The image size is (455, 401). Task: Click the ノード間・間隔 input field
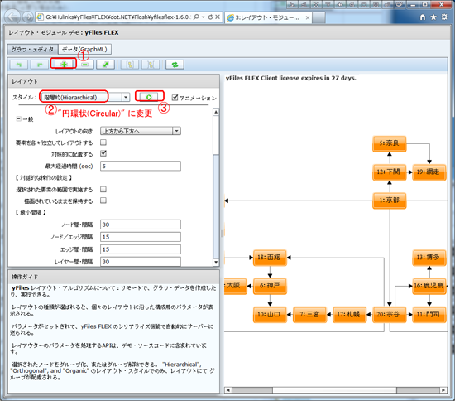pos(141,225)
